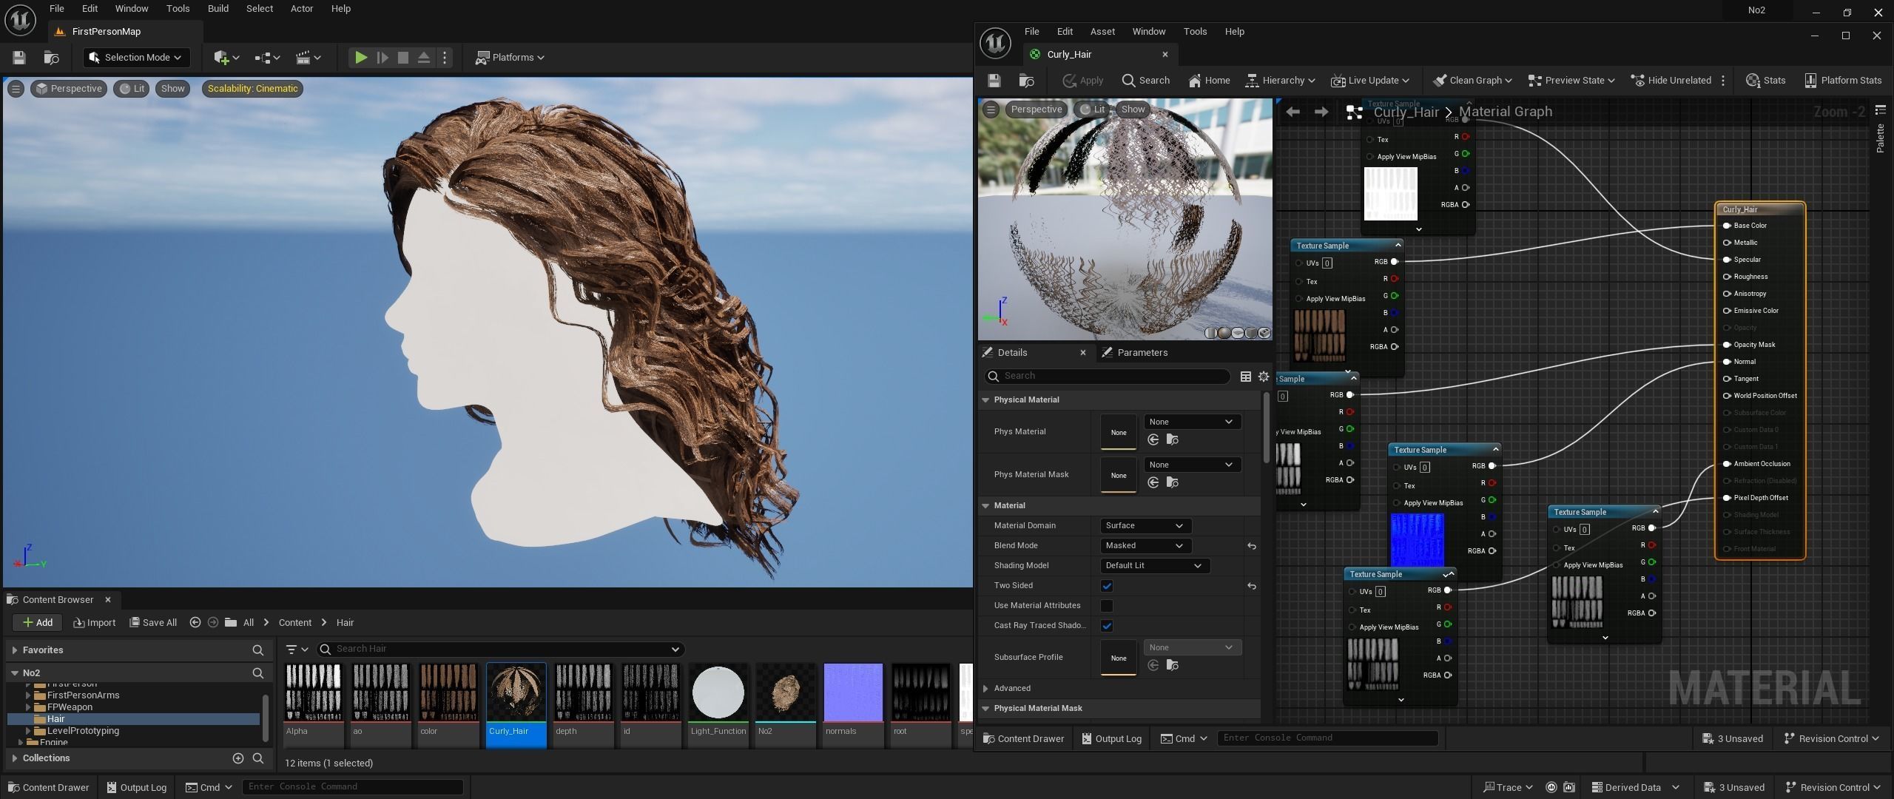Open Shading Model Default Lit dropdown

pyautogui.click(x=1155, y=566)
